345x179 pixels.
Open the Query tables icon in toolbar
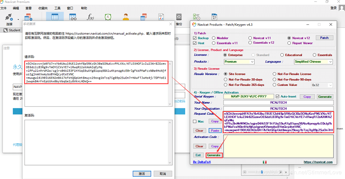tap(144, 17)
